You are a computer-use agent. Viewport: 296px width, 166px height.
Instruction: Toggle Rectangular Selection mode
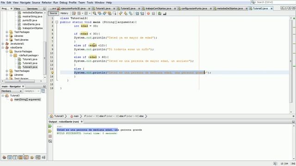[114, 13]
